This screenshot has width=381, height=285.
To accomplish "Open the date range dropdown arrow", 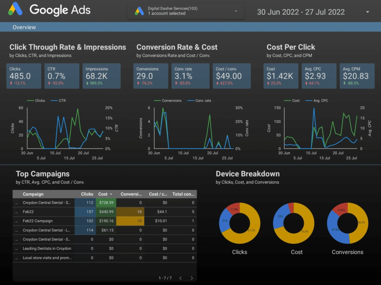I will click(367, 12).
